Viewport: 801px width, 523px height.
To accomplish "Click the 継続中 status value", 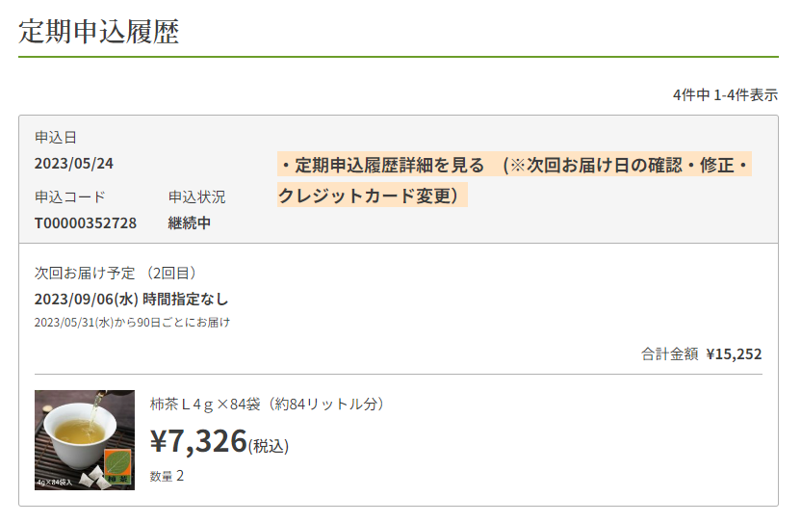I will [189, 223].
